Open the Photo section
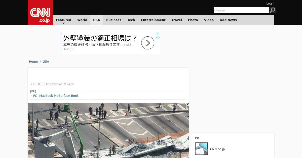This screenshot has width=302, height=158. 193,20
